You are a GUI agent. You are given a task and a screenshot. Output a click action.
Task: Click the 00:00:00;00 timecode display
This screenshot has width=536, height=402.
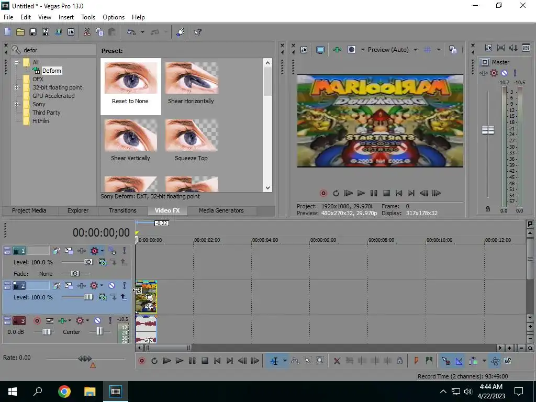(101, 233)
